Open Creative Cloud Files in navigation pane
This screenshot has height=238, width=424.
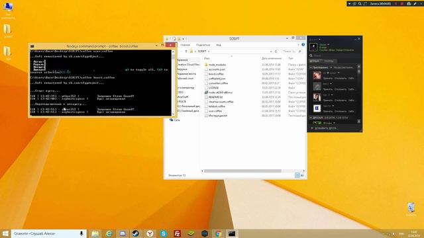(x=188, y=65)
